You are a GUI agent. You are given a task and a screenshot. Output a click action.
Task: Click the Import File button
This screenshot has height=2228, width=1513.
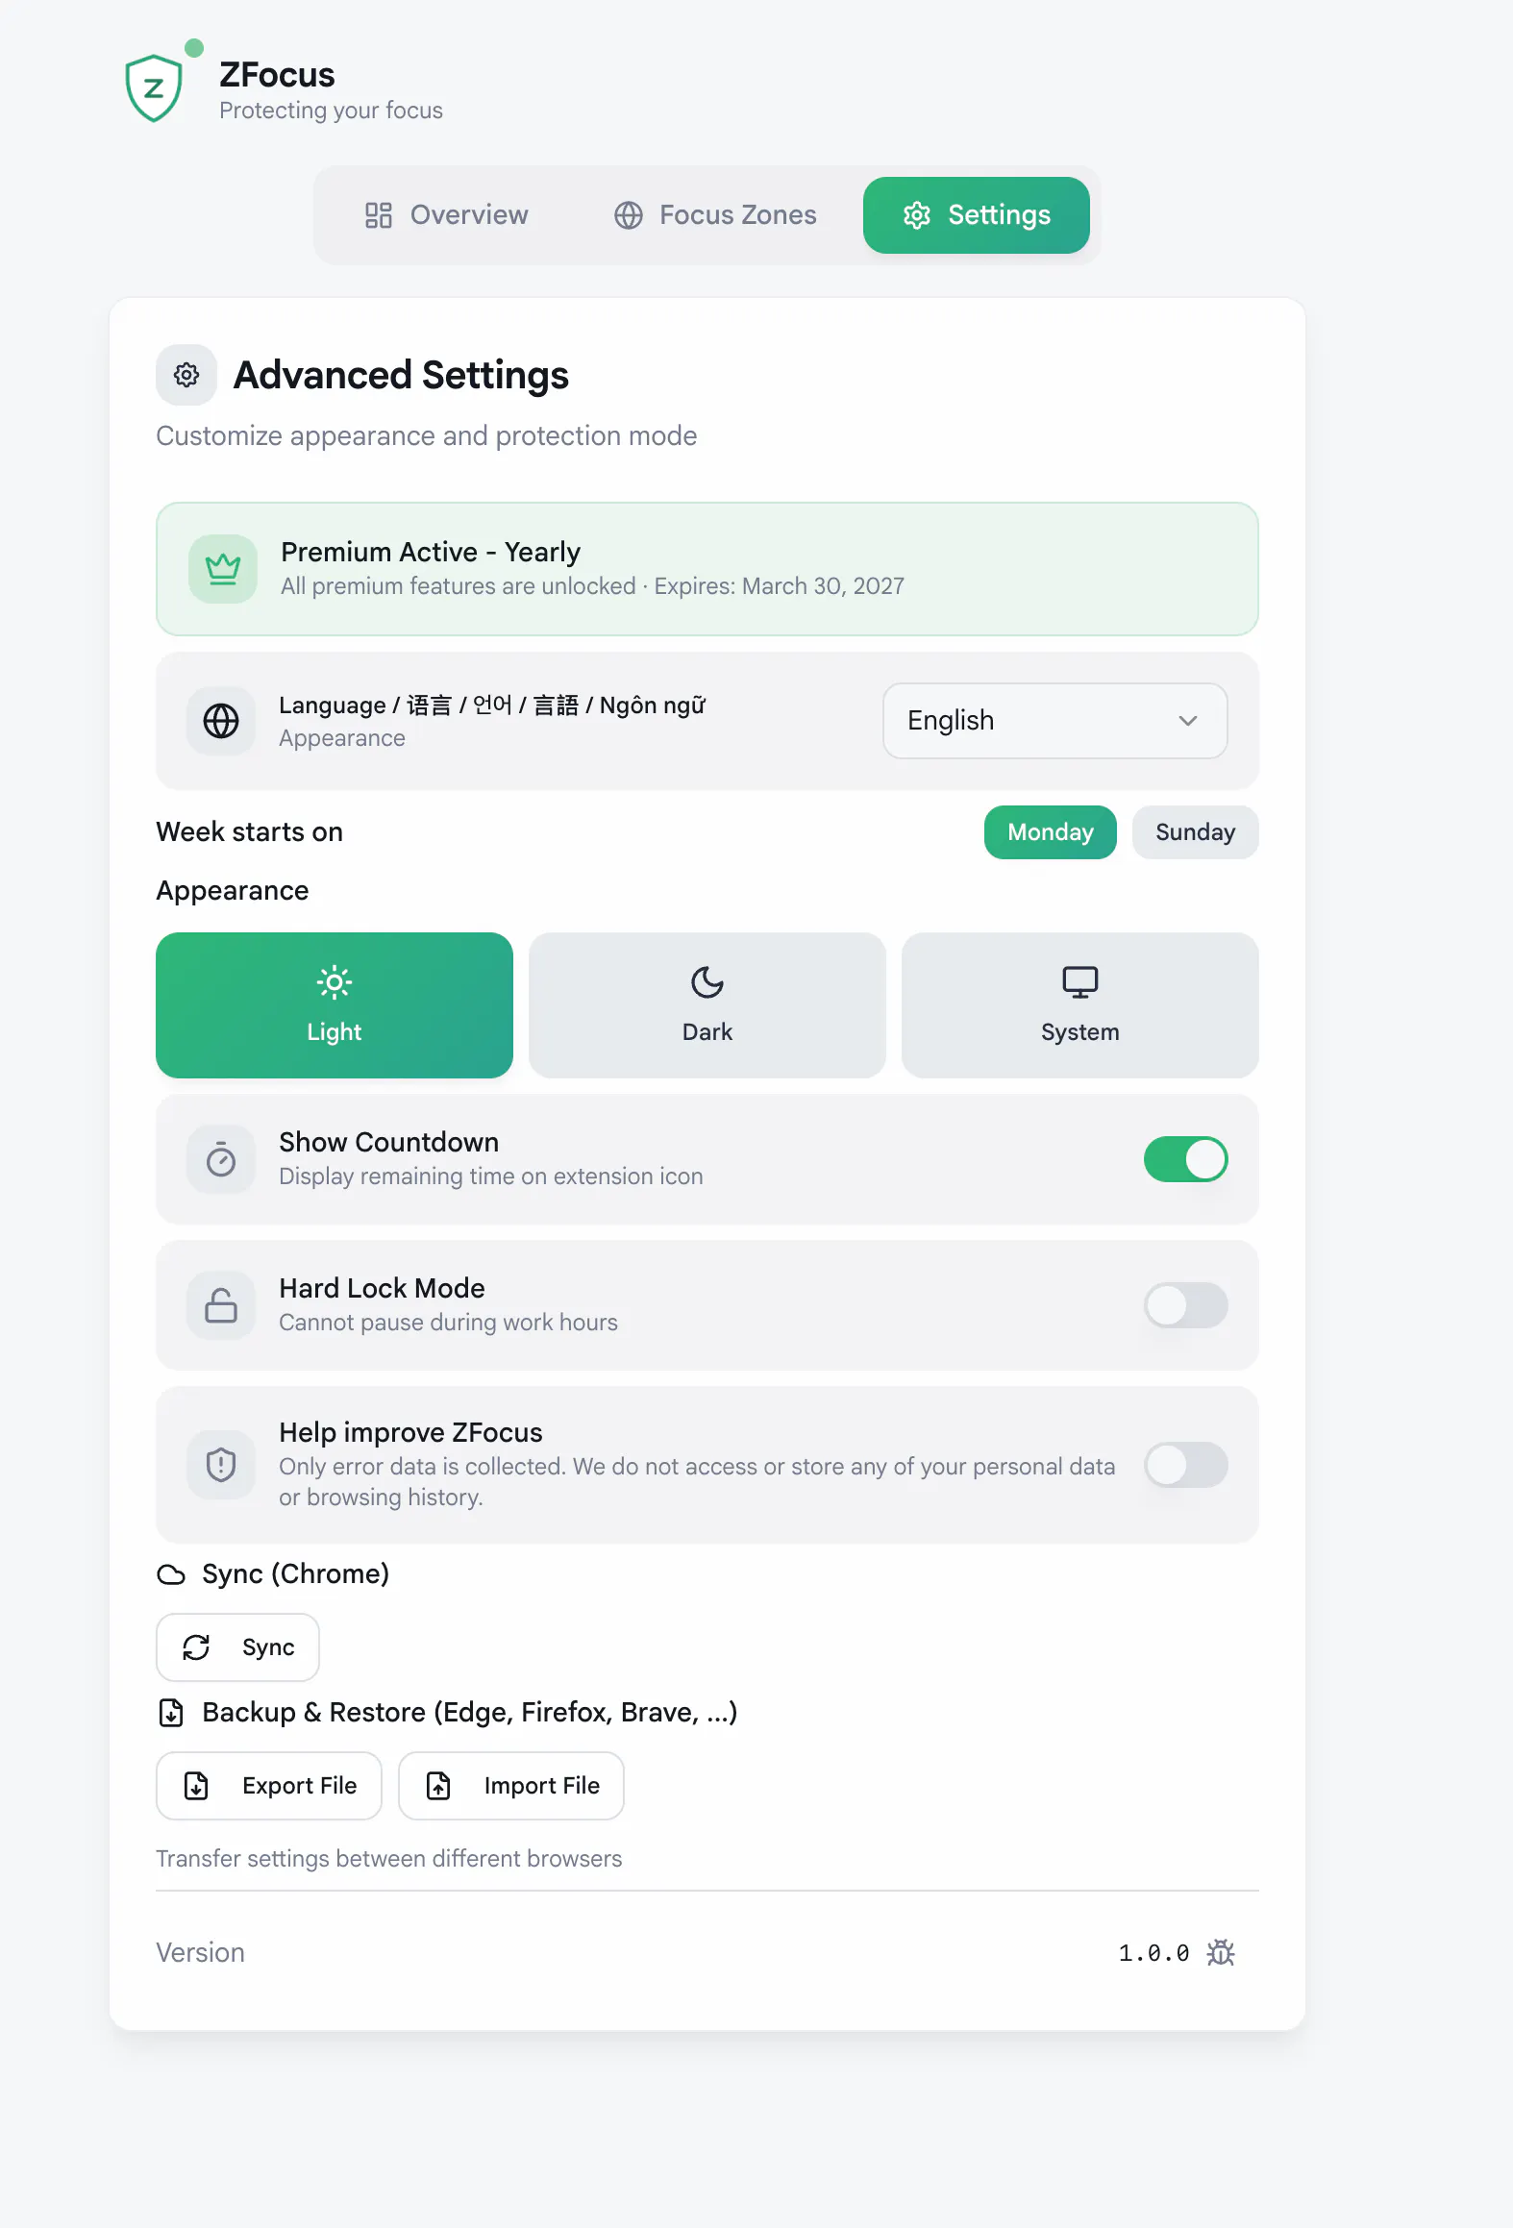511,1786
